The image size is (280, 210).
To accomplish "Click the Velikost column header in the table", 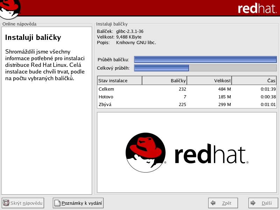I will [209, 81].
